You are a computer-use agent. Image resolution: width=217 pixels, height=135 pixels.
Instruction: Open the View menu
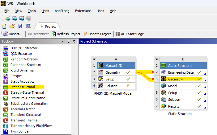(x=19, y=11)
